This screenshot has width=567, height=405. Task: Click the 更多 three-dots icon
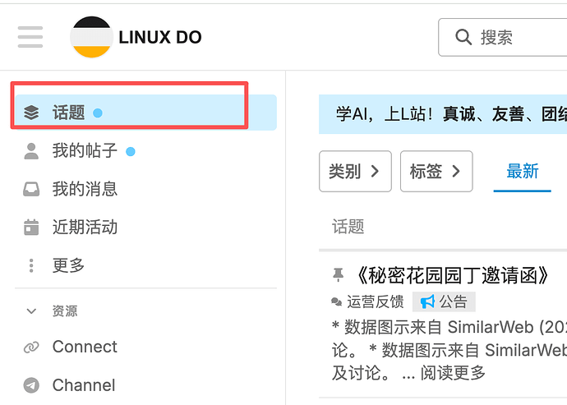(31, 265)
